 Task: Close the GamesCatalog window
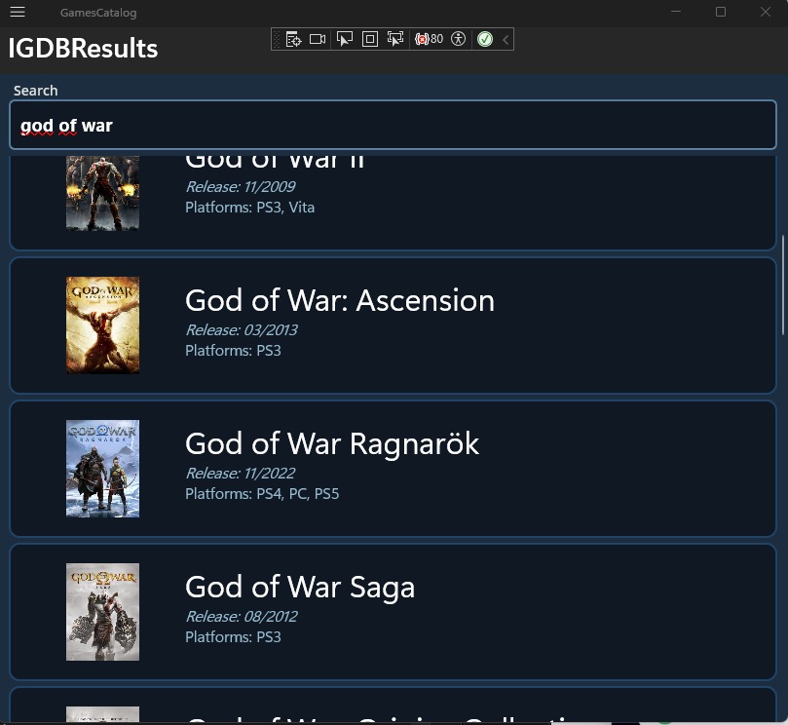(x=766, y=12)
